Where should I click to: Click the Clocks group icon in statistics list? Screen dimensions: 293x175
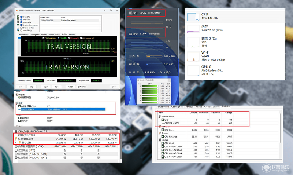point(160,140)
